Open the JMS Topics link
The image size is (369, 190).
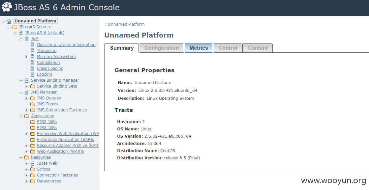[47, 104]
